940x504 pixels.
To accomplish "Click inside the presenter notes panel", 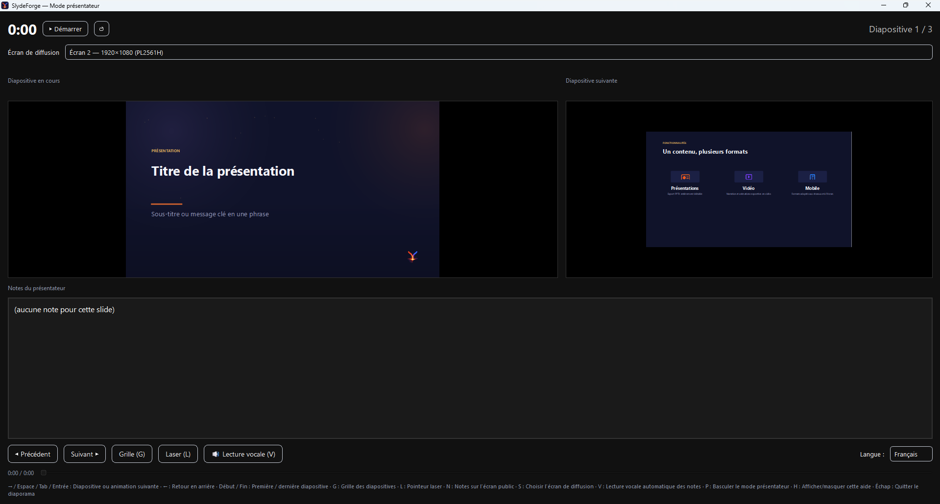I will [470, 368].
